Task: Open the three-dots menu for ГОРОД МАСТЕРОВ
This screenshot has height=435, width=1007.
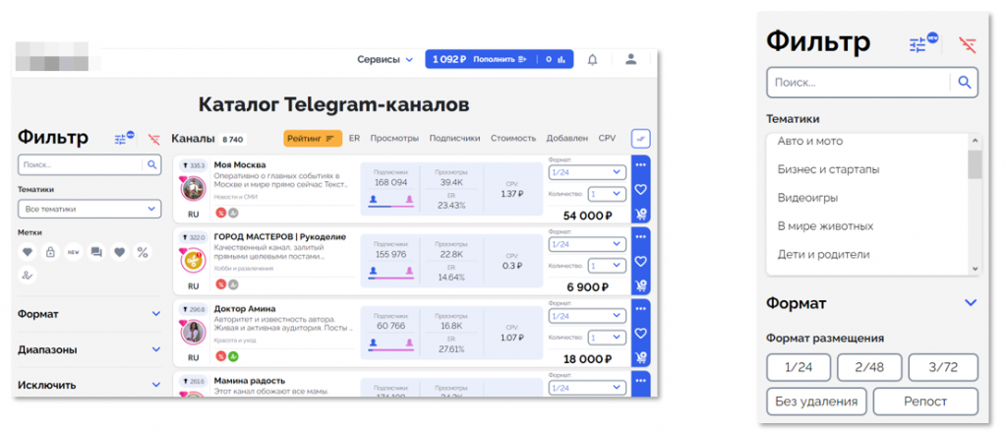Action: pyautogui.click(x=640, y=236)
